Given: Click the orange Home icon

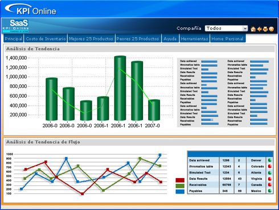Looking at the screenshot, I should [253, 29].
